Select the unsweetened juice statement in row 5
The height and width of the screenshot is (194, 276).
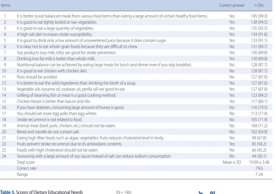[91, 40]
